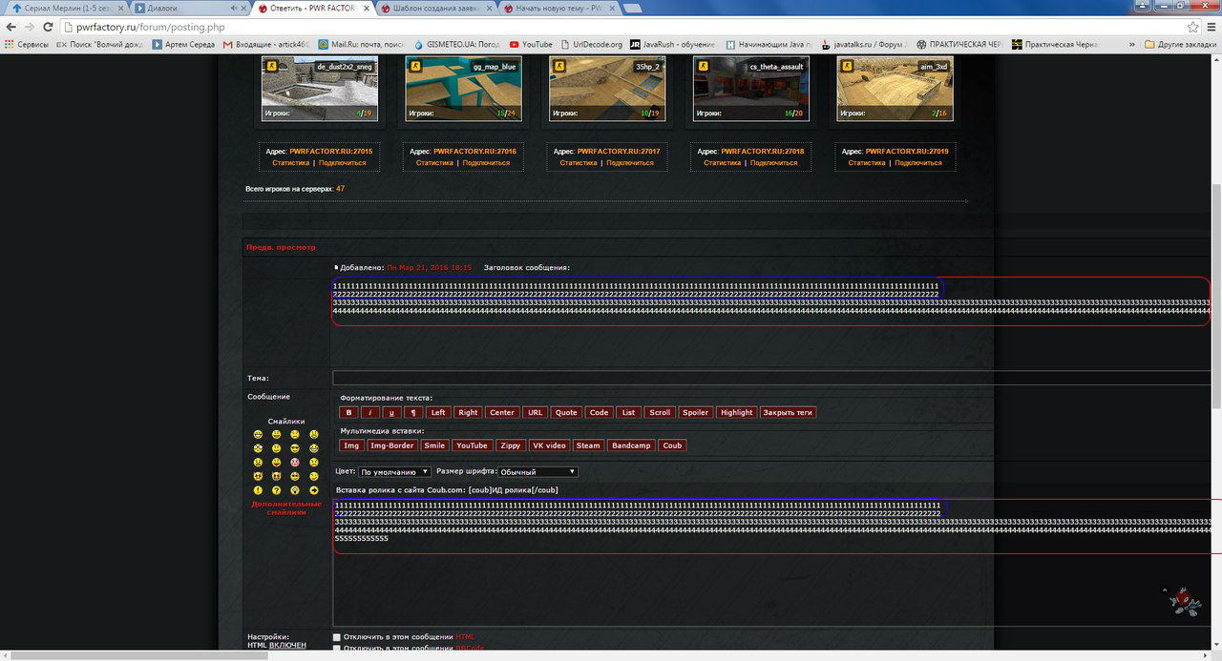Open the gg_map_blue server thumbnail
Viewport: 1222px width, 661px height.
click(461, 89)
